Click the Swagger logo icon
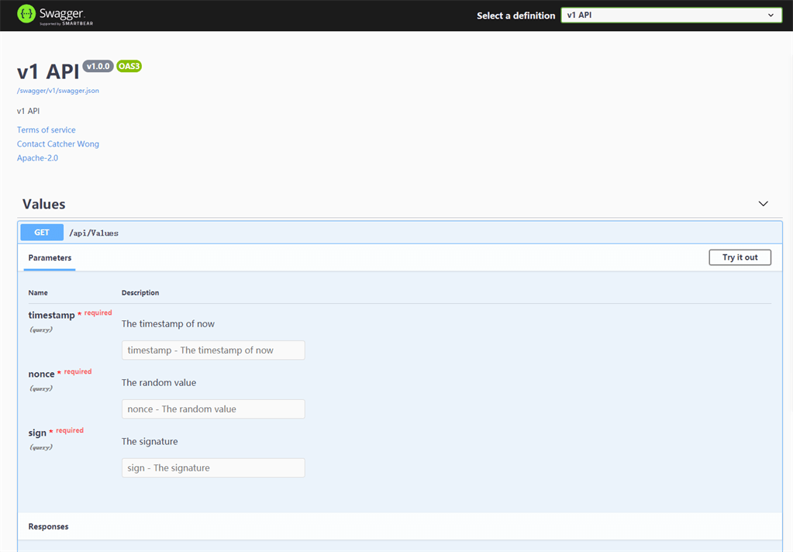The height and width of the screenshot is (552, 793). [x=26, y=14]
